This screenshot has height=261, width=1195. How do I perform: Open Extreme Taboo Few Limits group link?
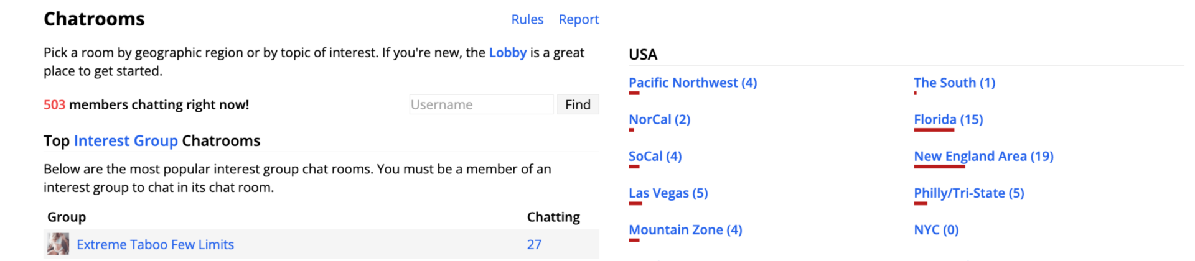click(x=155, y=245)
